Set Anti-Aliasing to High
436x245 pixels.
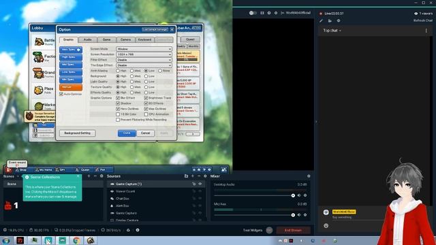pyautogui.click(x=118, y=71)
